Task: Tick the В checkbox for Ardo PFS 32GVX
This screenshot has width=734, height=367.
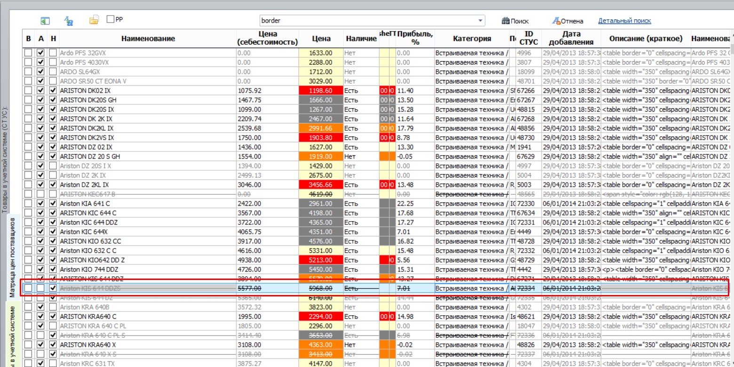Action: tap(29, 53)
